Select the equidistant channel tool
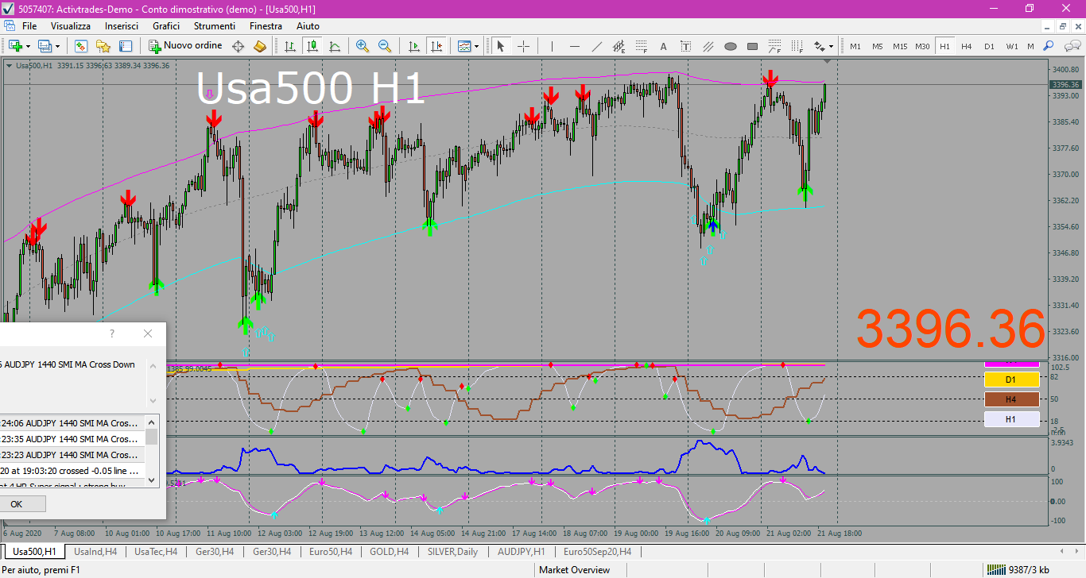 (619, 46)
